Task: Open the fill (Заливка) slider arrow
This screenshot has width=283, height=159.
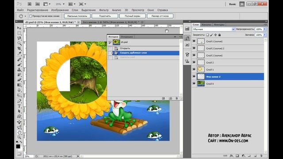Action: click(x=264, y=35)
